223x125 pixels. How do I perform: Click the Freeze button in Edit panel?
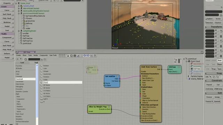tap(209, 97)
